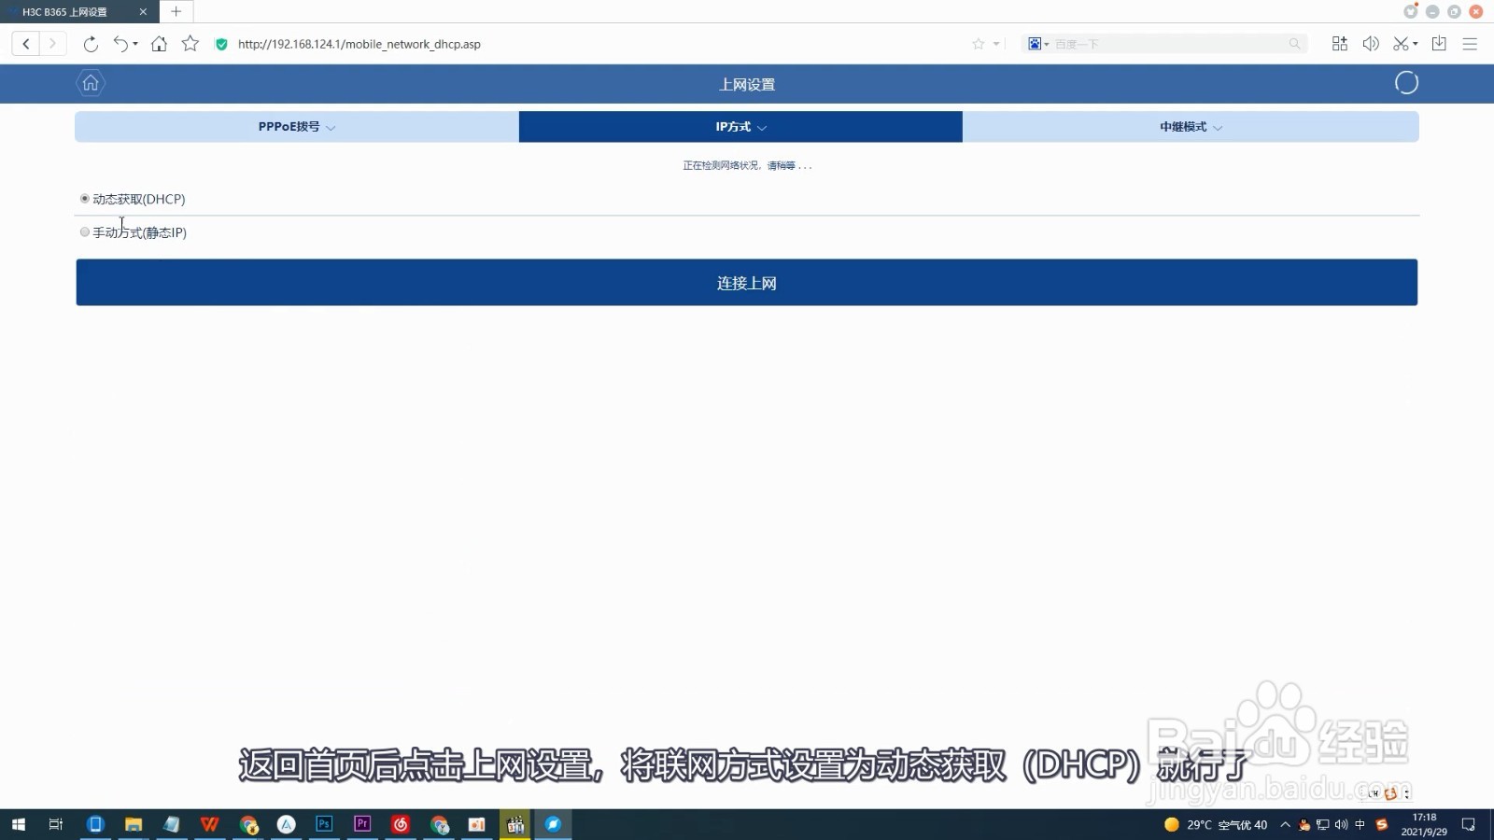This screenshot has height=840, width=1494.
Task: Click the scissors screenshot tool
Action: (1400, 44)
